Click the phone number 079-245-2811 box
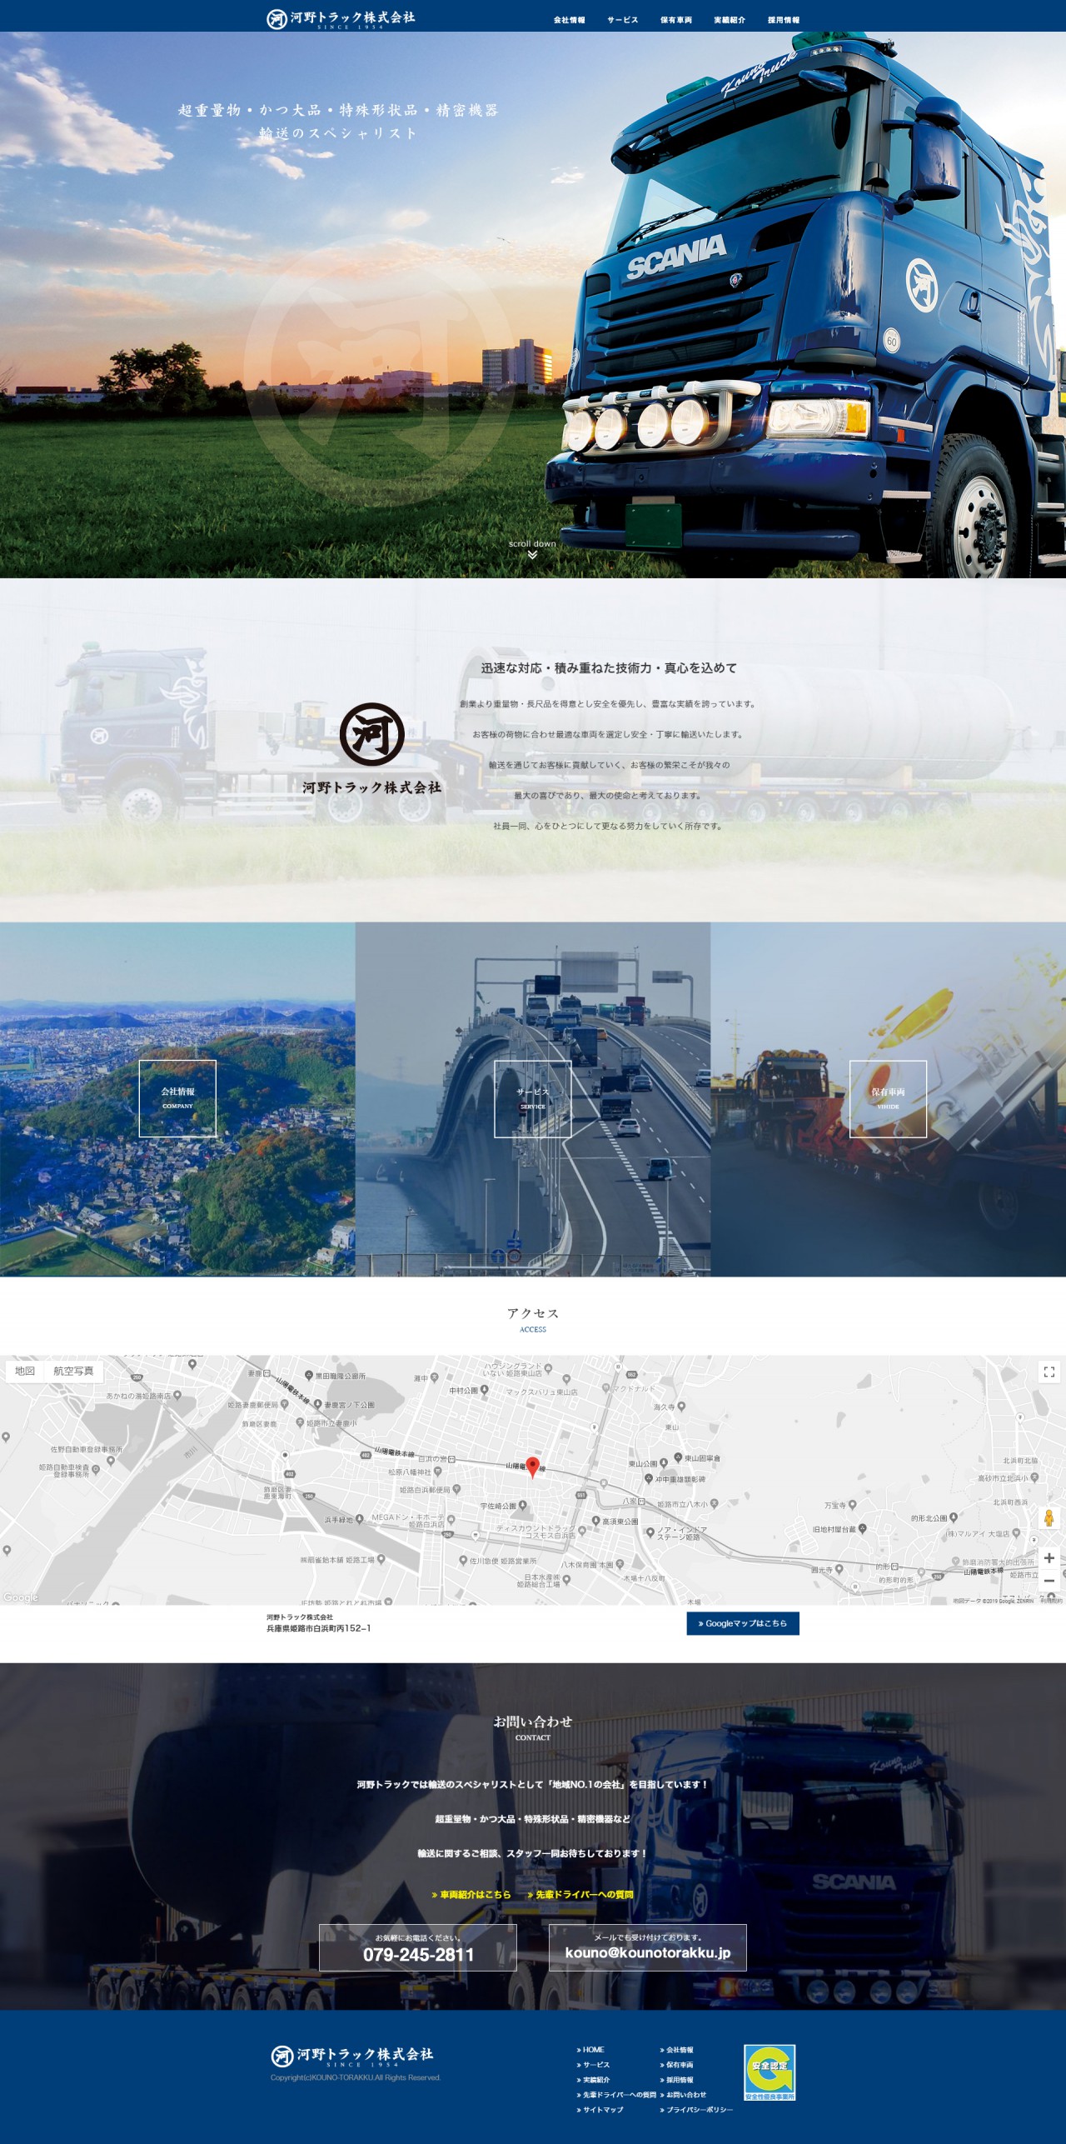 pos(418,1947)
